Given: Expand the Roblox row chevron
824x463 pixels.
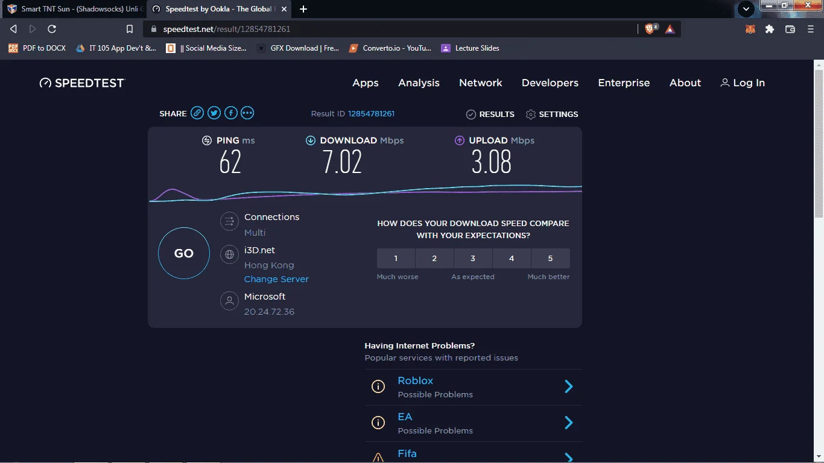Looking at the screenshot, I should (x=568, y=386).
